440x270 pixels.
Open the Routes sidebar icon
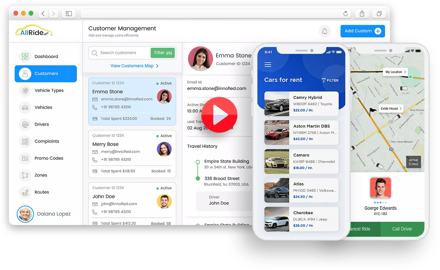pos(25,192)
